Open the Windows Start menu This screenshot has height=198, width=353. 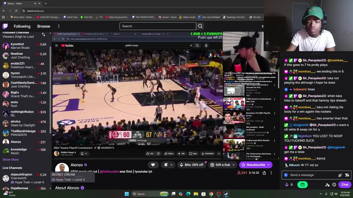coord(127,194)
